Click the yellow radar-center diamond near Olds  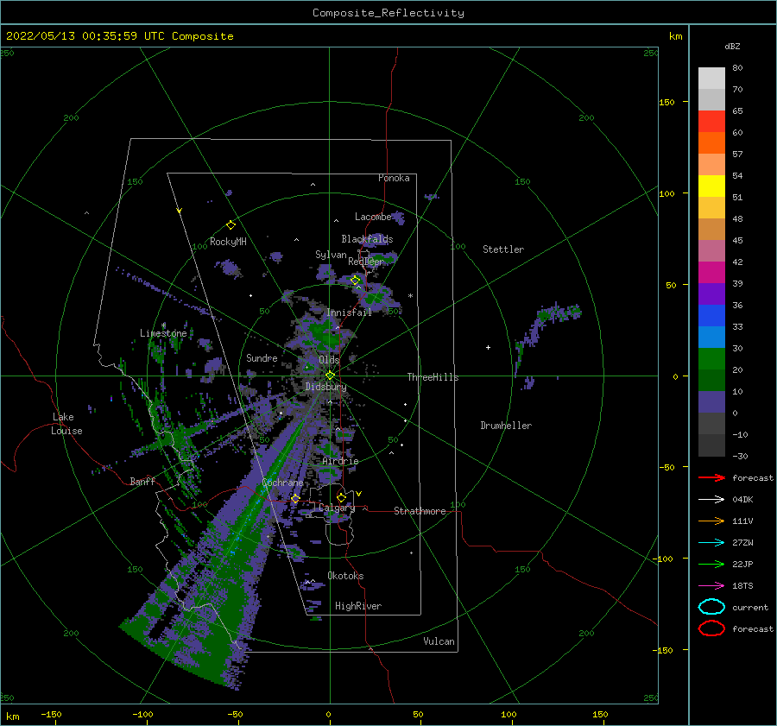pyautogui.click(x=330, y=376)
